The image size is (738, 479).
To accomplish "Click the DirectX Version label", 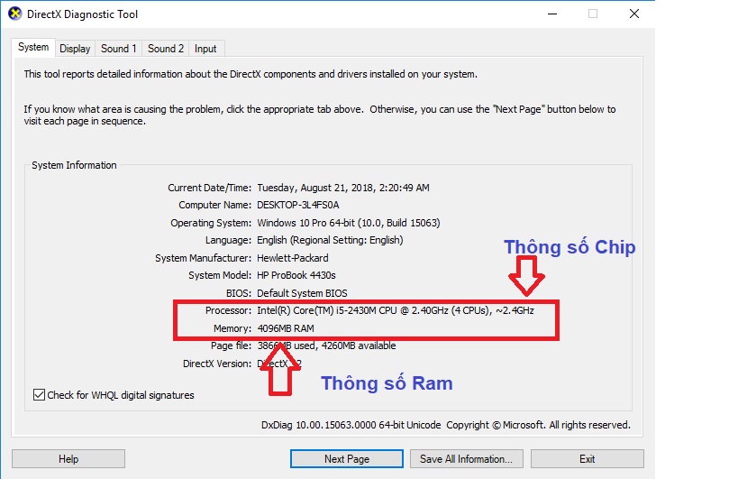I will (217, 364).
